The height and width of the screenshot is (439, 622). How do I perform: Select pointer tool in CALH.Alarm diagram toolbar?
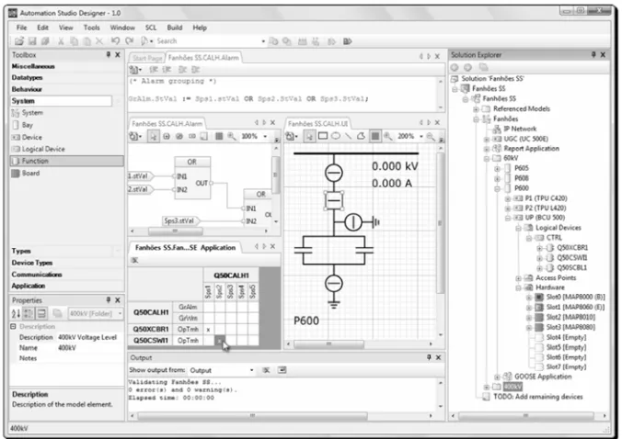pyautogui.click(x=154, y=136)
